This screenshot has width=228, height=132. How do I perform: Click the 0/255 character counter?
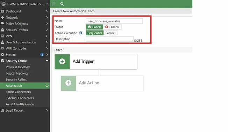tap(138, 41)
